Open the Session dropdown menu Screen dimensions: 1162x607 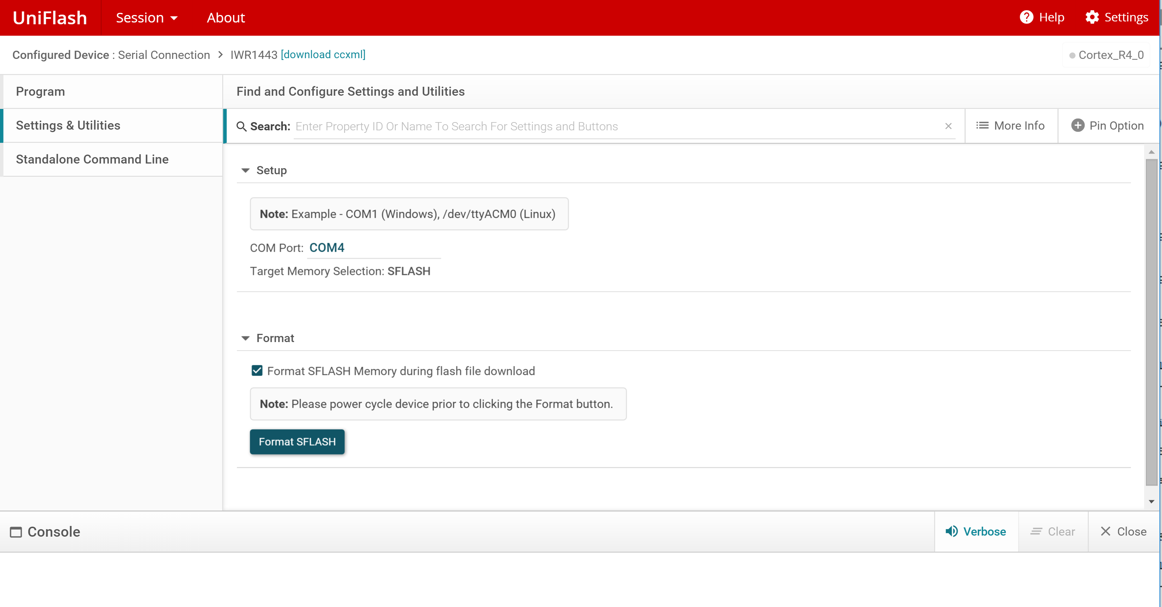[x=147, y=17]
